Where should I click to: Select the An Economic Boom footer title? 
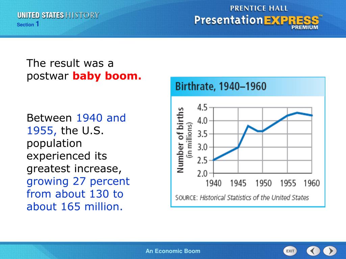pyautogui.click(x=173, y=251)
